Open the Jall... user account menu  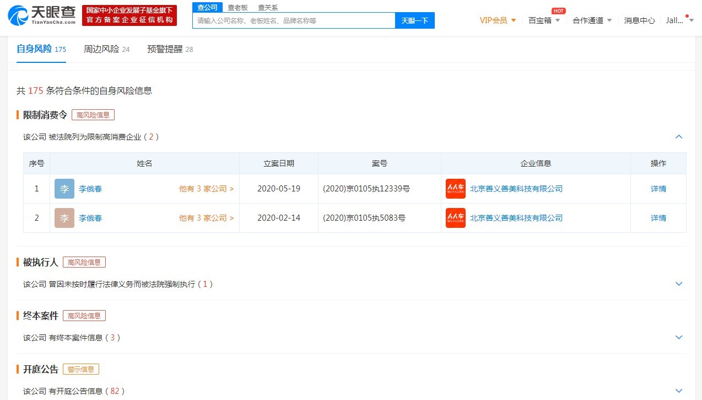(679, 20)
